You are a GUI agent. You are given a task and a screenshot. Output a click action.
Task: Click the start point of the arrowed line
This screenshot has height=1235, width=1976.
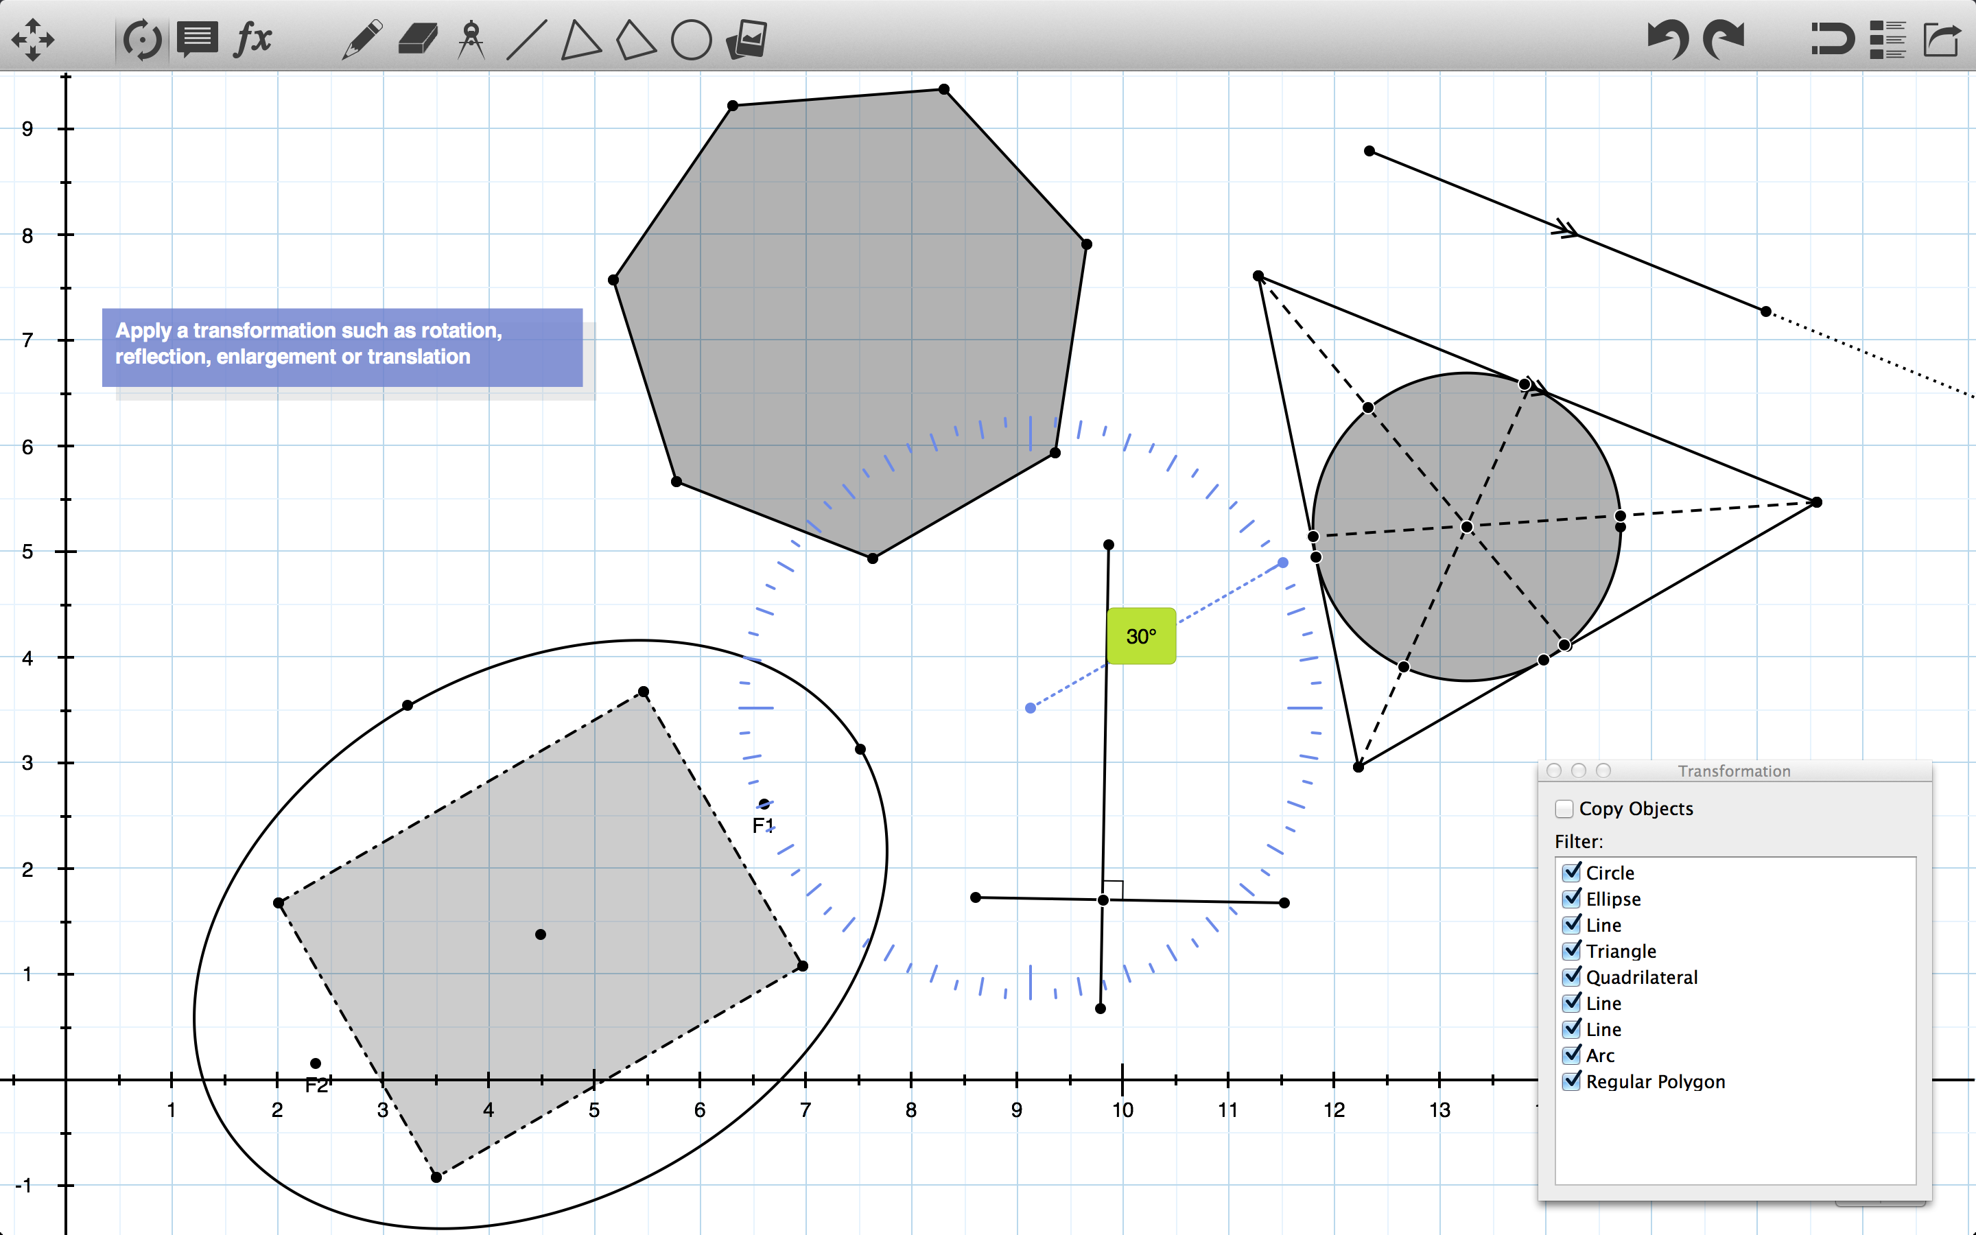(1369, 151)
